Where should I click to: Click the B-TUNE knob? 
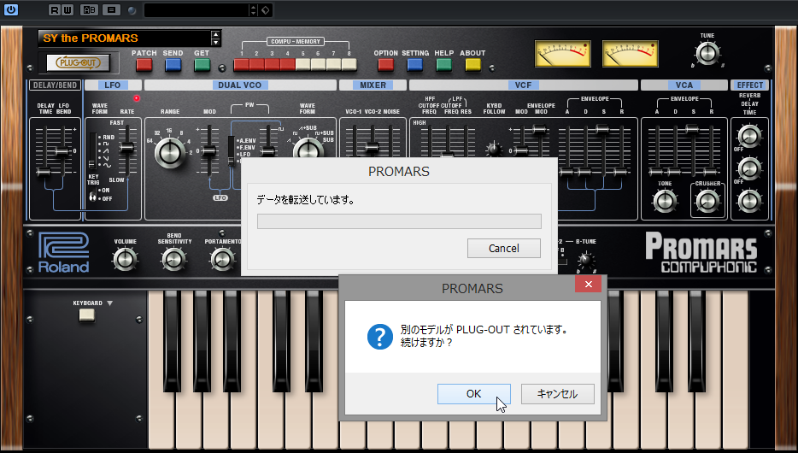pos(586,260)
